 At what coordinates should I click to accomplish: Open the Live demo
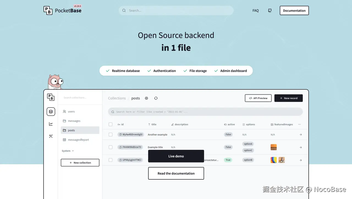176,156
